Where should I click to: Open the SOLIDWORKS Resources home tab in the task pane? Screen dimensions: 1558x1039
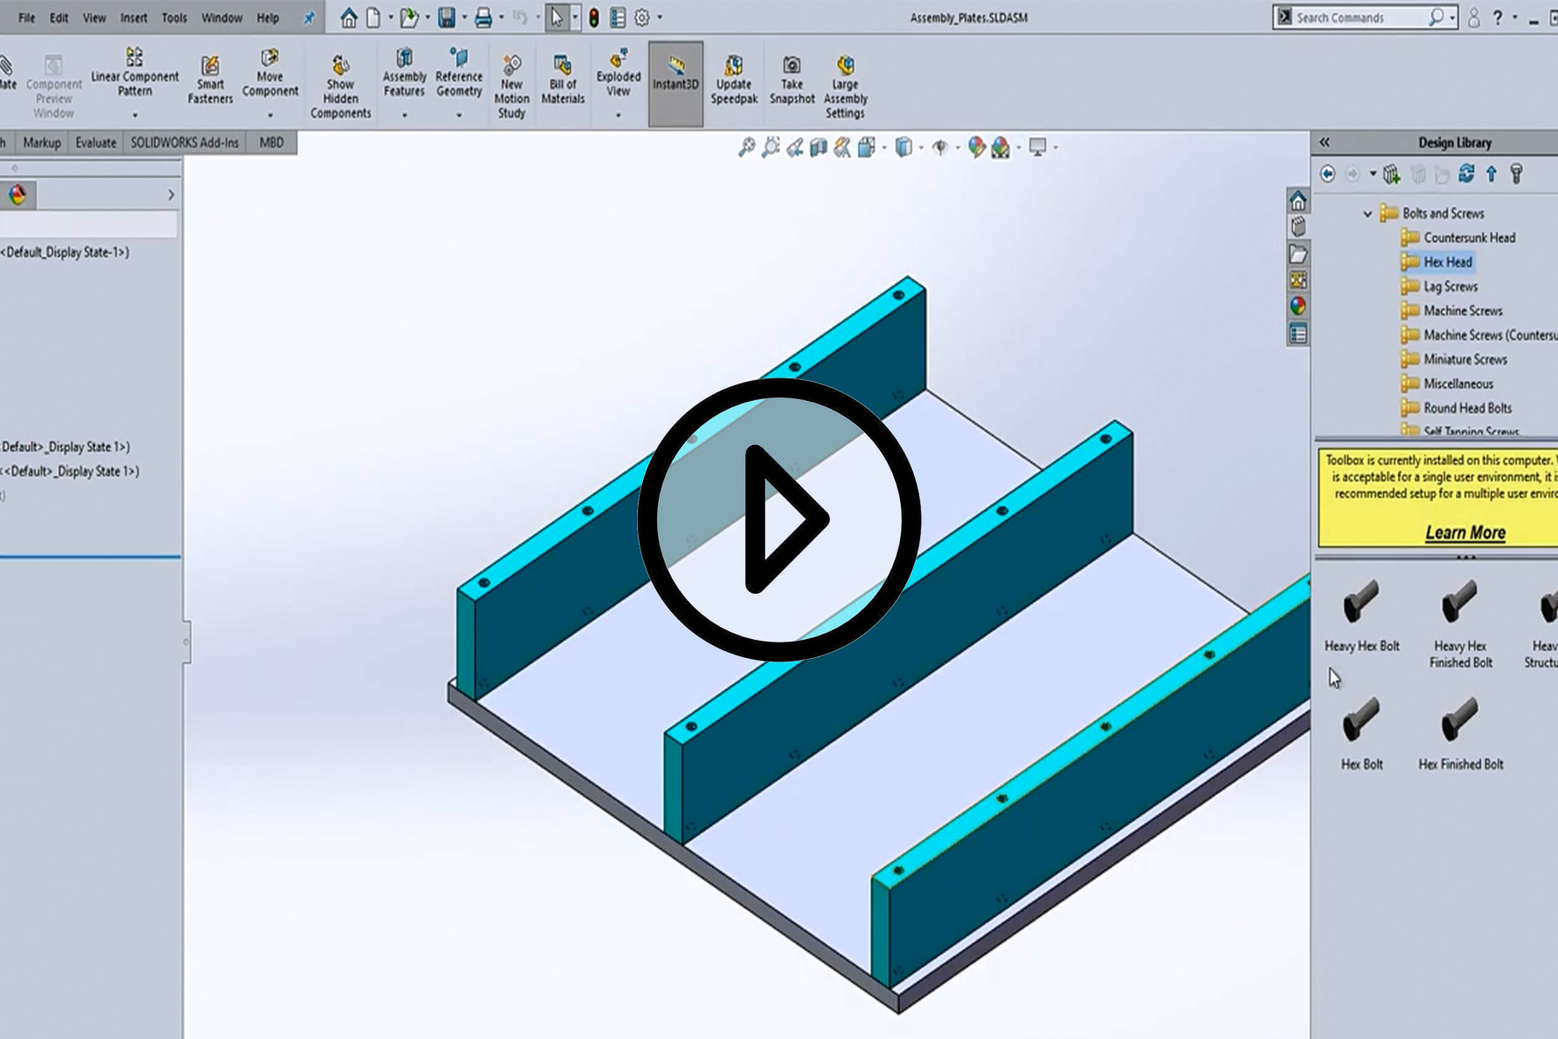[x=1297, y=201]
